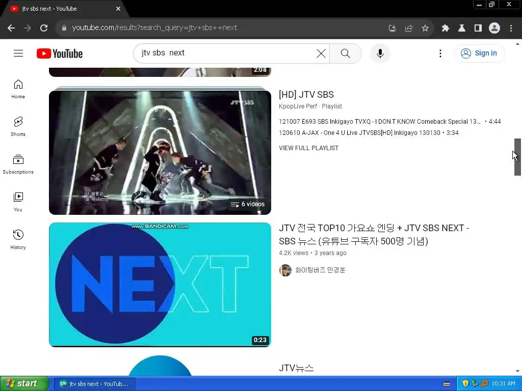Run search with magnifying glass button

[x=346, y=53]
